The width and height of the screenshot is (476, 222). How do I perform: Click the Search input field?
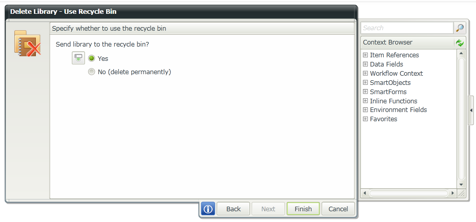click(x=407, y=28)
